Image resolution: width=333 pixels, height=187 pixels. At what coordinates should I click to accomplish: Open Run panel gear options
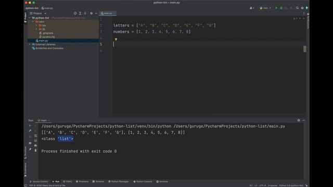pyautogui.click(x=299, y=120)
